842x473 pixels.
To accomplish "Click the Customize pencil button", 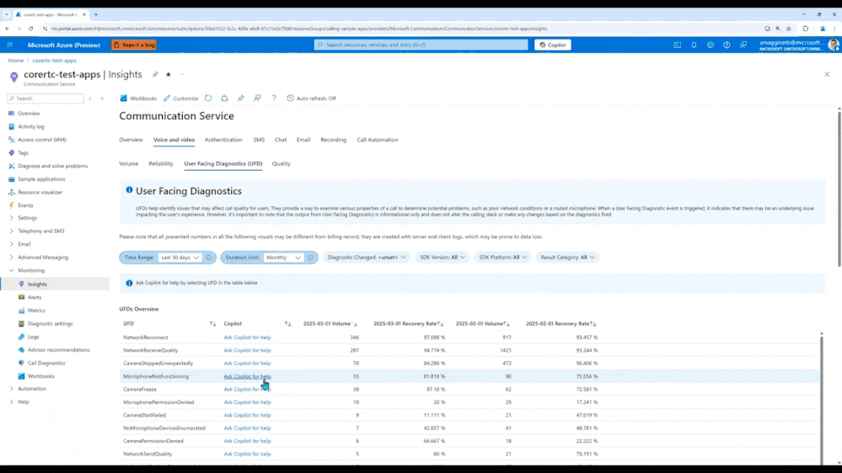I will pos(181,98).
